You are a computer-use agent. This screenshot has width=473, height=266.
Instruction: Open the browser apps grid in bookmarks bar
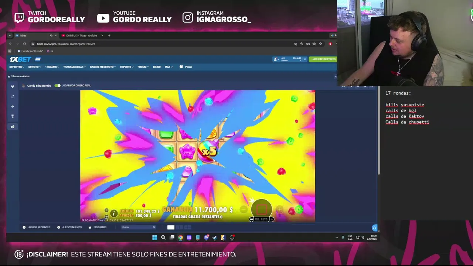(x=10, y=51)
